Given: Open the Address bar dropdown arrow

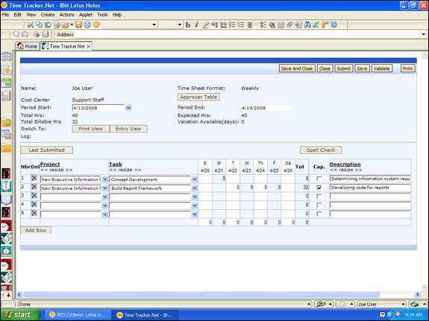Looking at the screenshot, I should pos(423,34).
